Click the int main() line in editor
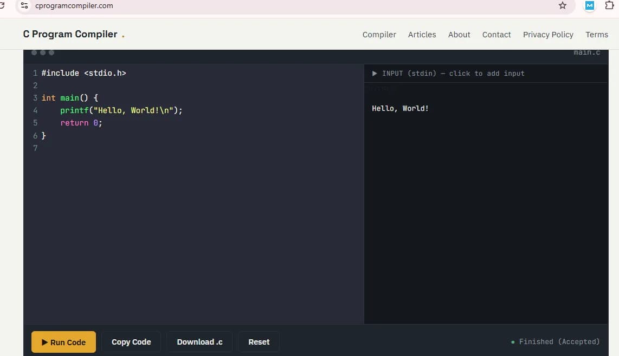Viewport: 619px width, 356px height. coord(70,98)
